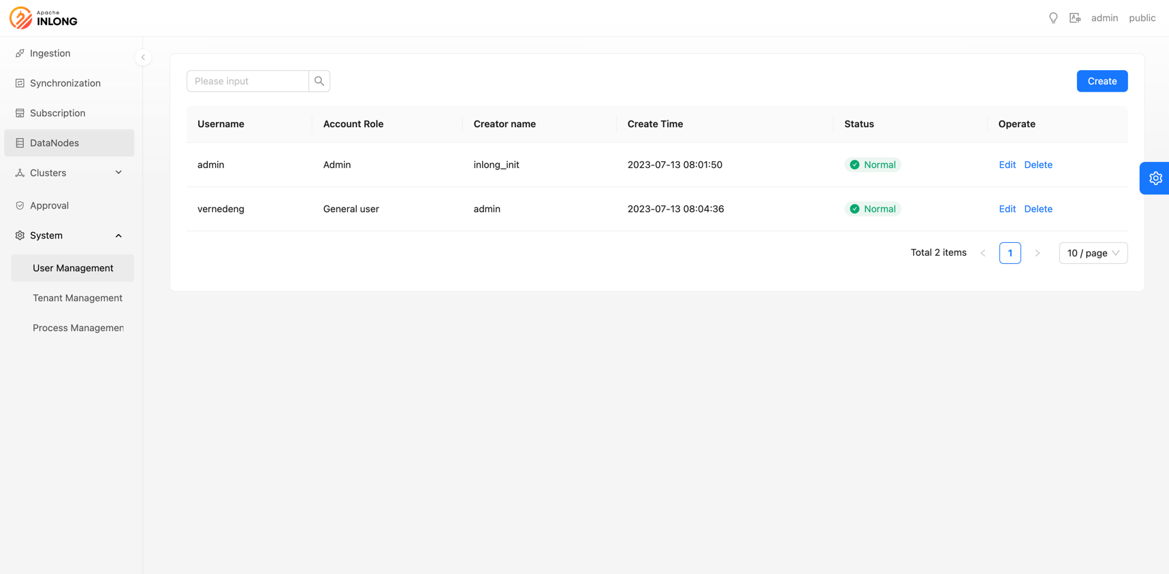Open Tenant Management page
Viewport: 1169px width, 574px height.
(x=78, y=298)
